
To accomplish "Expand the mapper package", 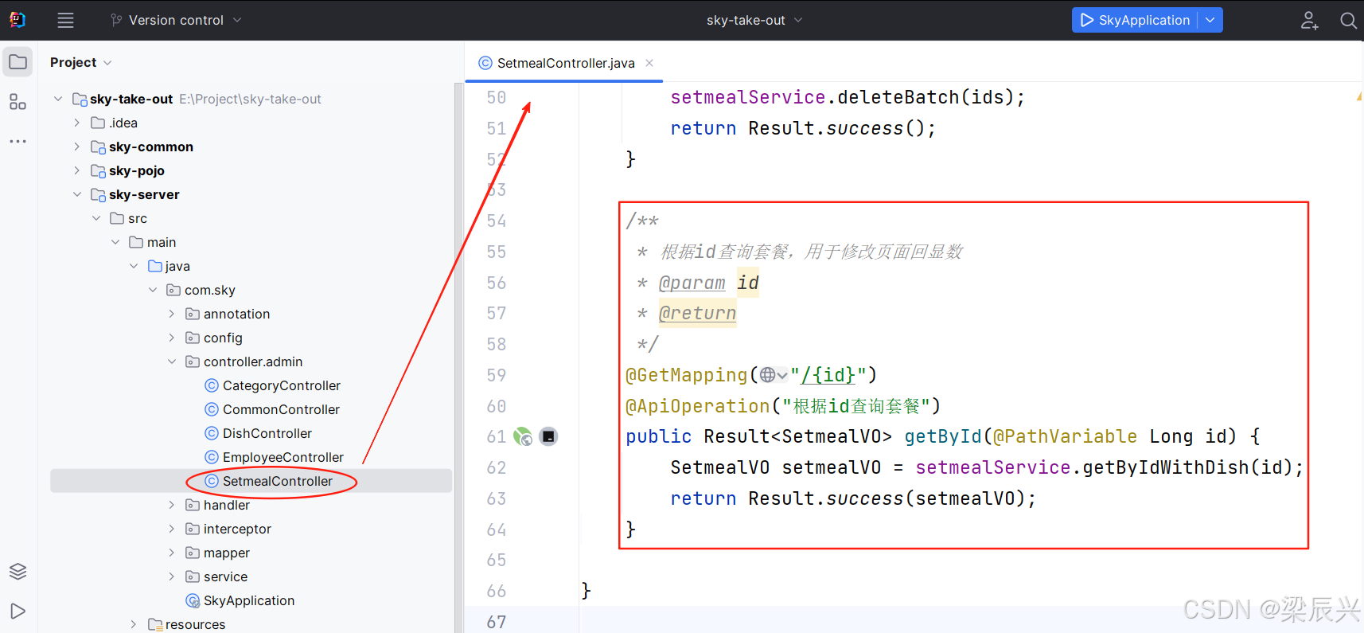I will (172, 553).
